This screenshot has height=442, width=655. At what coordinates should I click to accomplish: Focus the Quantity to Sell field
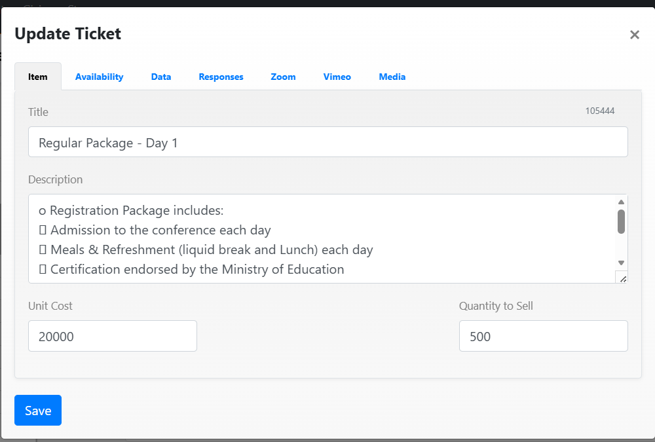click(x=543, y=336)
